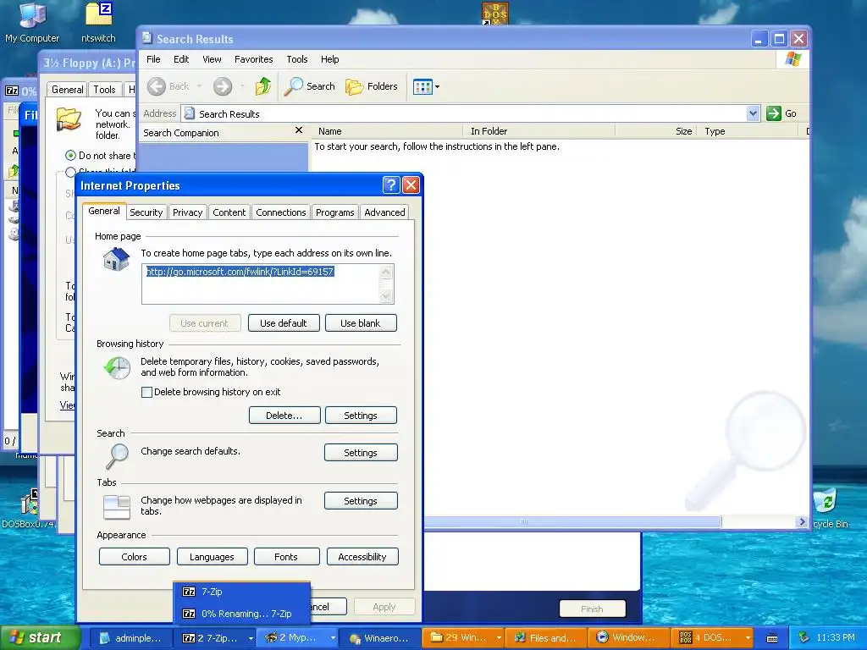867x650 pixels.
Task: Open the Recycle Bin desktop icon
Action: (x=828, y=508)
